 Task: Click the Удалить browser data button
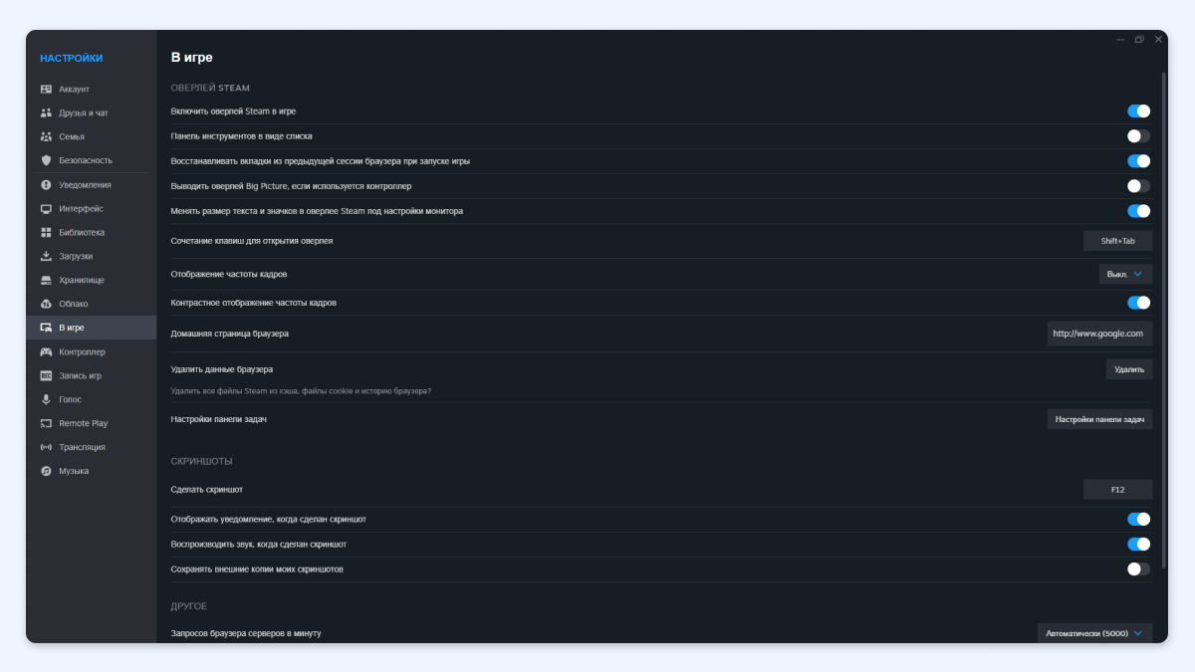coord(1129,369)
